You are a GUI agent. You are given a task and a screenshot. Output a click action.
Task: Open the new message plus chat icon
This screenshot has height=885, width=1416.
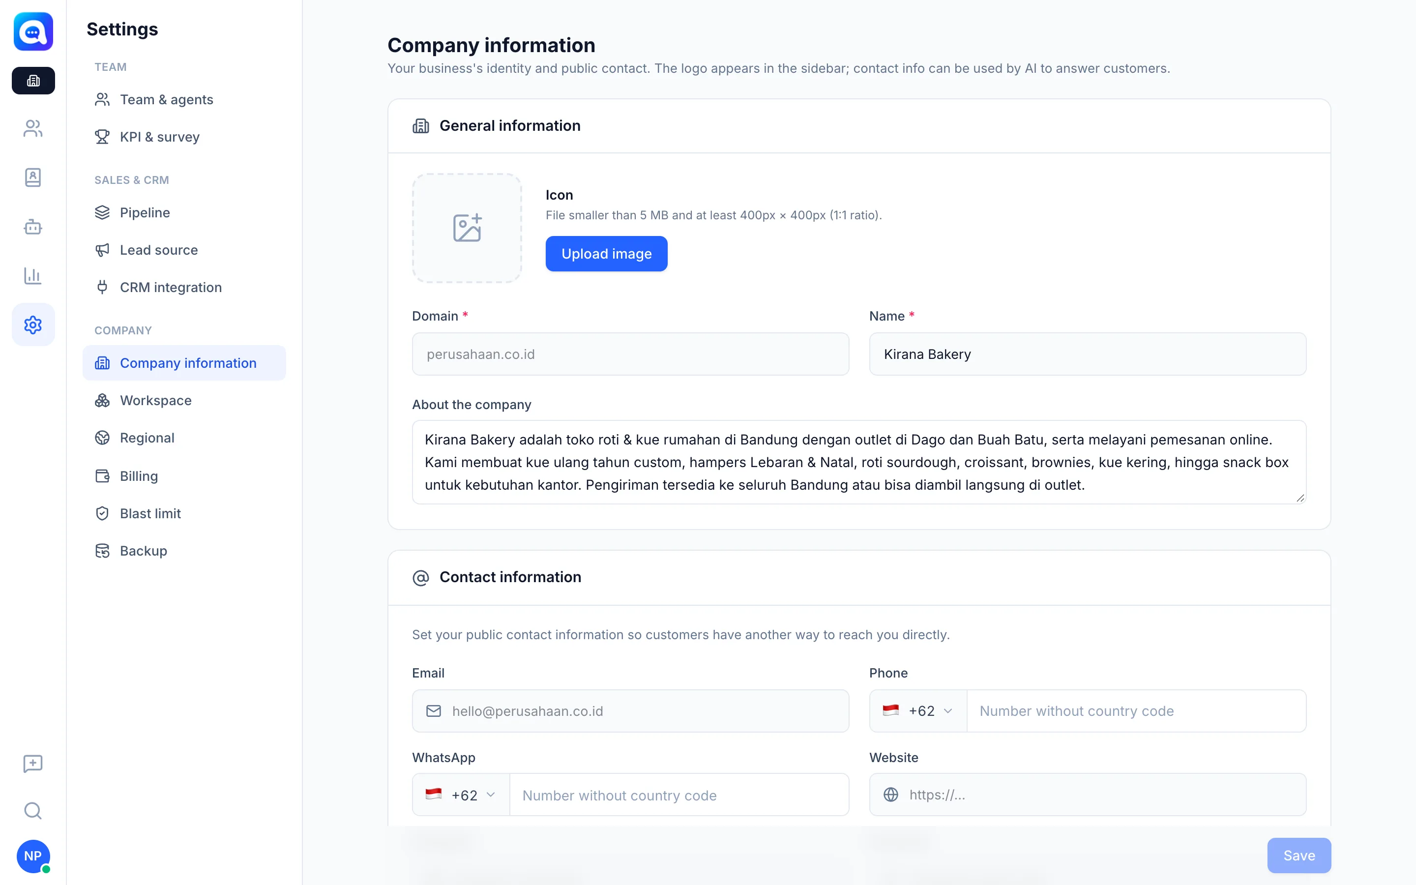pyautogui.click(x=33, y=763)
